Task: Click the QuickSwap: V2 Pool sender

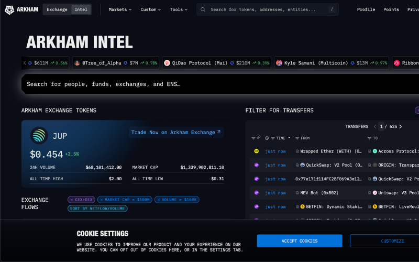Action: pyautogui.click(x=334, y=165)
